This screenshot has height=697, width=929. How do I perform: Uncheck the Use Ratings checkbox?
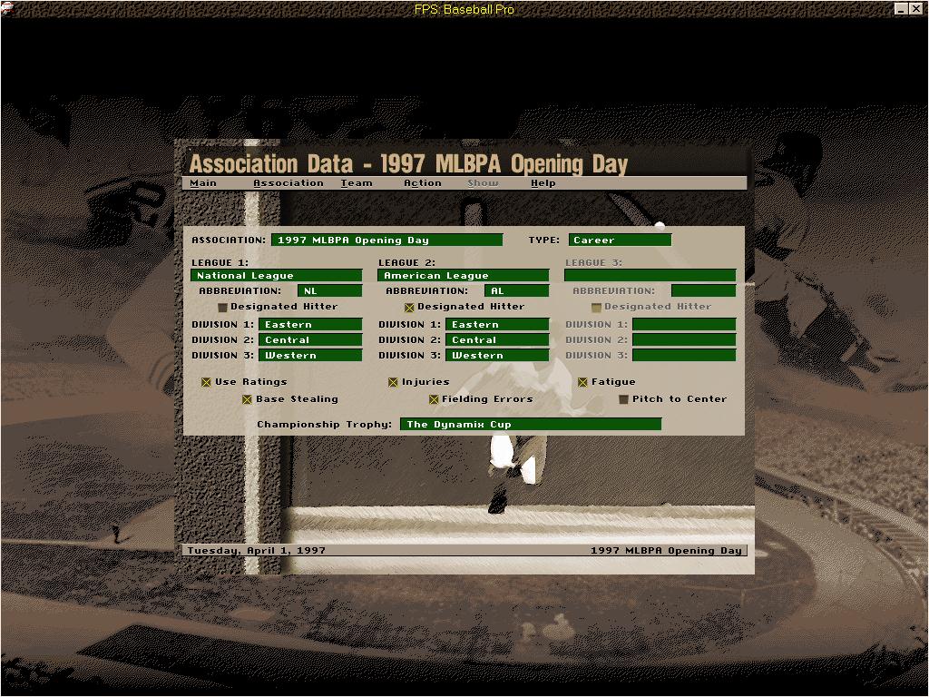pos(206,382)
